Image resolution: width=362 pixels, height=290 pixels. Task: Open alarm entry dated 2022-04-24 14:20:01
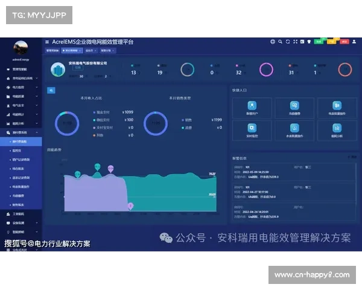coord(294,212)
